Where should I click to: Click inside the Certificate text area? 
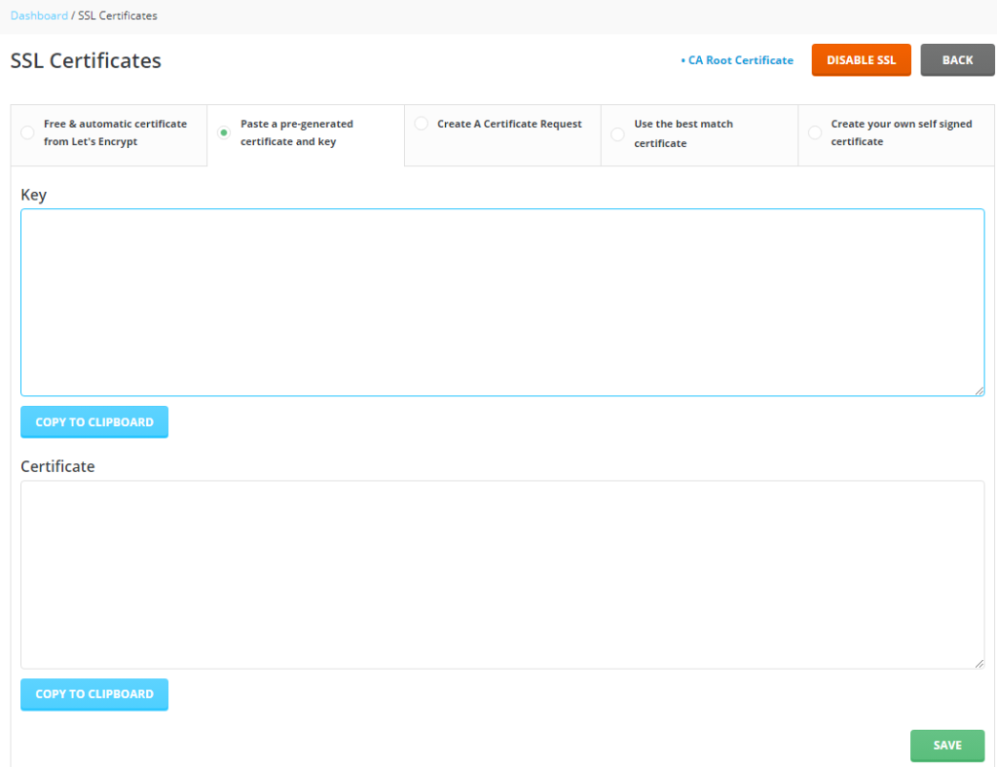[x=501, y=574]
